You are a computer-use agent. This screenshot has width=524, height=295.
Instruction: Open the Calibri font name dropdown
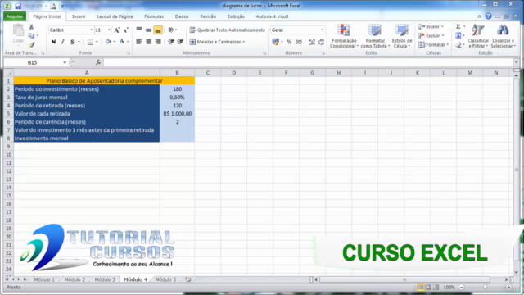pos(91,30)
